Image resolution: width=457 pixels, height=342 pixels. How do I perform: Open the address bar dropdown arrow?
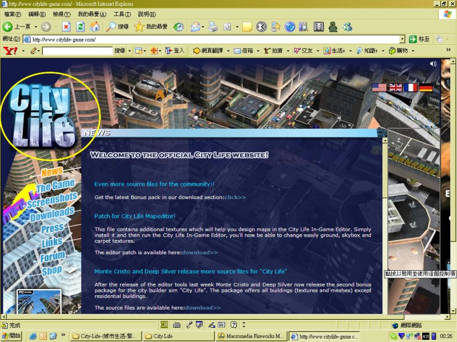point(402,39)
